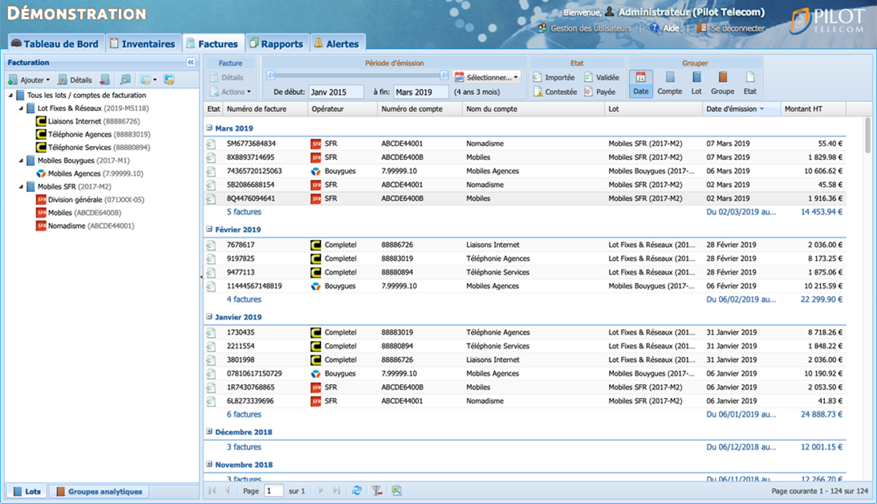Toggle the Importée state filter
Image resolution: width=877 pixels, height=504 pixels.
[554, 78]
